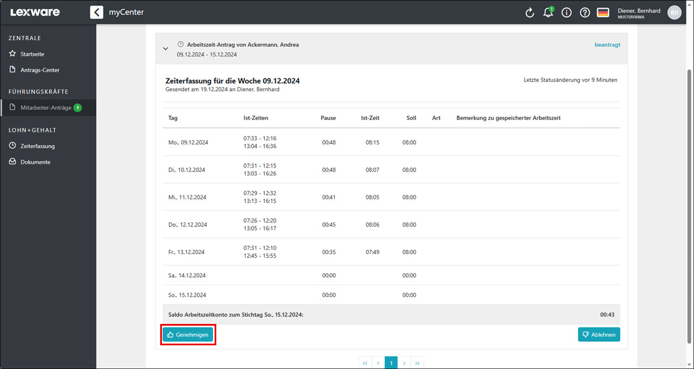Screen dimensions: 694x369
Task: Go to previous page in pagination
Action: click(x=378, y=363)
